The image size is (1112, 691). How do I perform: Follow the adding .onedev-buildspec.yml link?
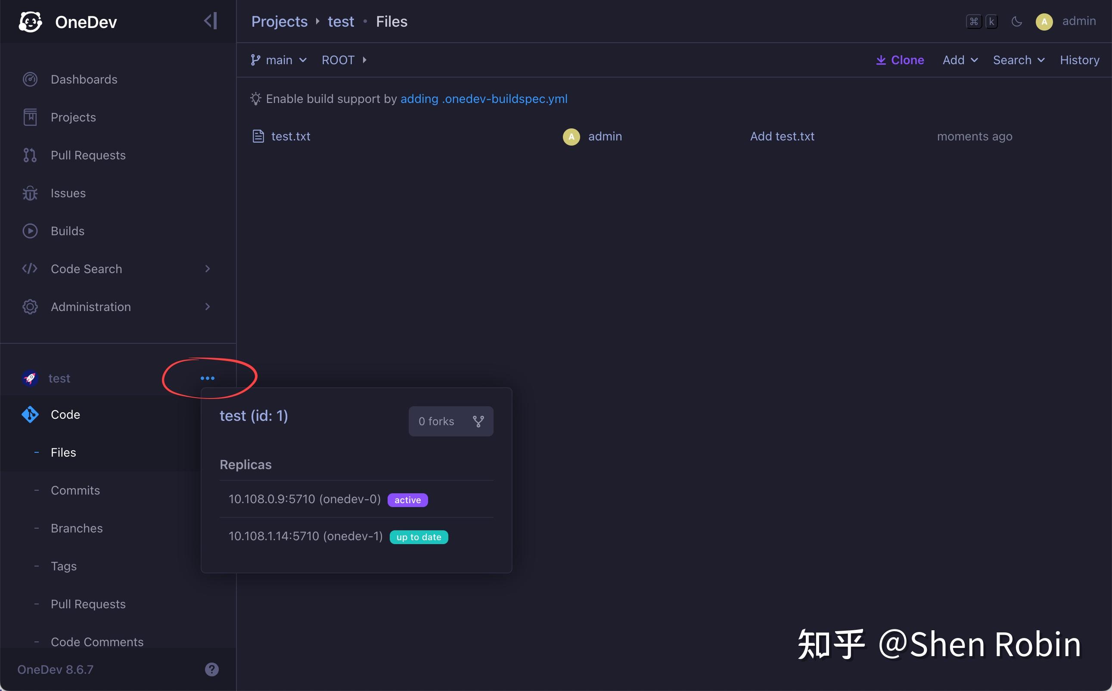tap(484, 99)
